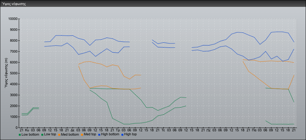306x140 pixels.
Task: Toggle the Med top legend label
Action: (91, 134)
